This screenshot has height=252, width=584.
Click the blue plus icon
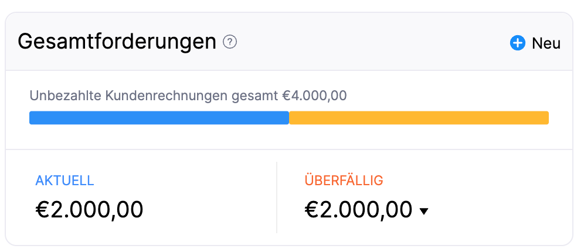(x=517, y=43)
